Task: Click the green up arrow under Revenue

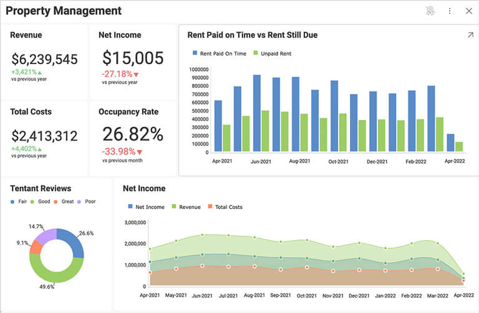Action: click(39, 72)
